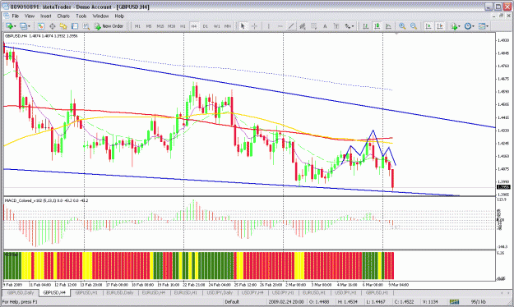Open the Periods clock icon

[468, 26]
